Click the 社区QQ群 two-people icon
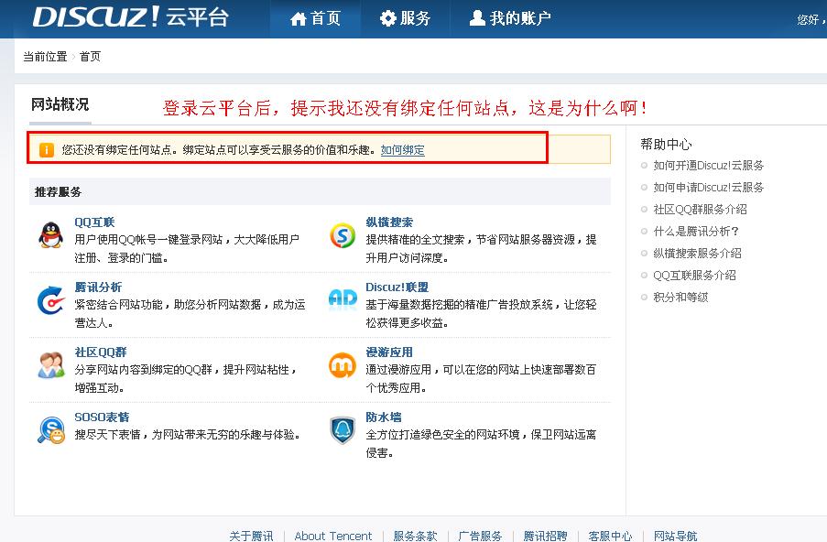Screen dimensions: 827x542 tap(51, 365)
